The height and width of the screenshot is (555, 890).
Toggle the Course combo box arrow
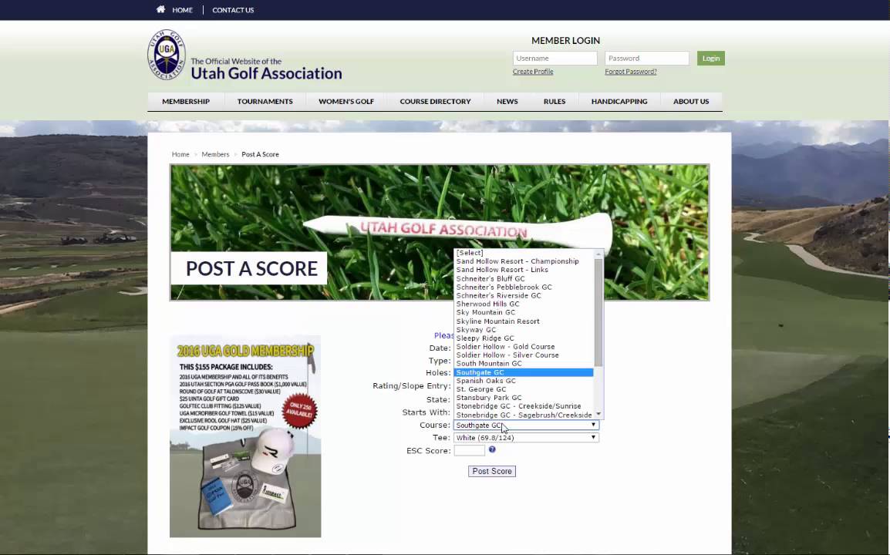[x=593, y=425]
